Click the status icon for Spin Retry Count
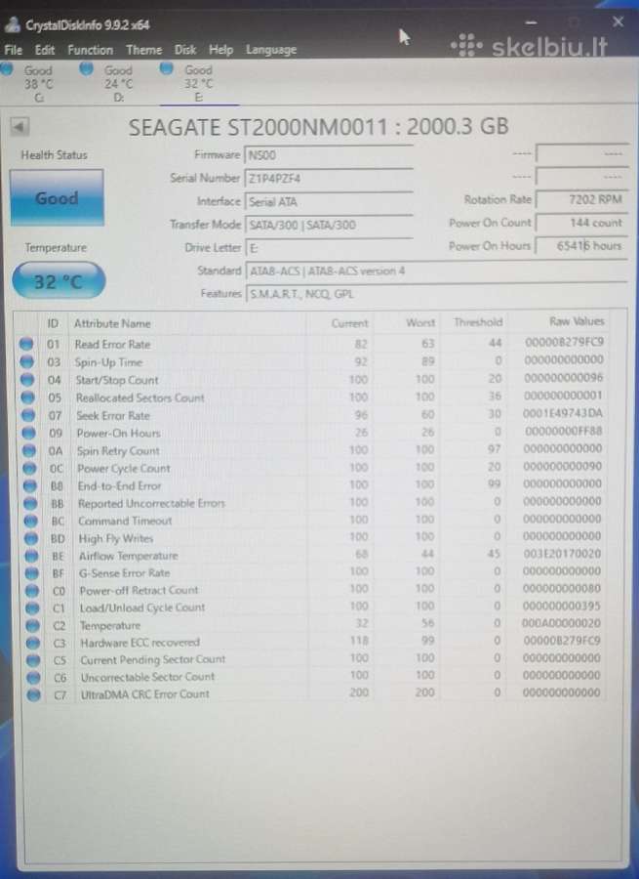Screen dimensions: 639x879 29,450
